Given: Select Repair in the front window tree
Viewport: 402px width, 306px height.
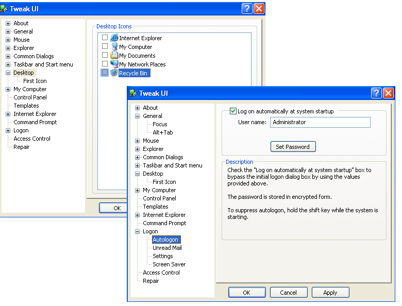Looking at the screenshot, I should [x=150, y=281].
